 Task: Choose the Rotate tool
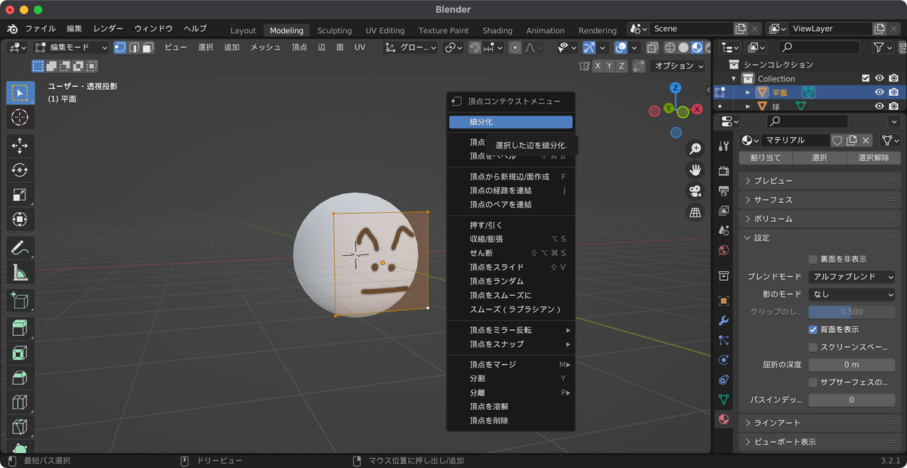pyautogui.click(x=20, y=171)
